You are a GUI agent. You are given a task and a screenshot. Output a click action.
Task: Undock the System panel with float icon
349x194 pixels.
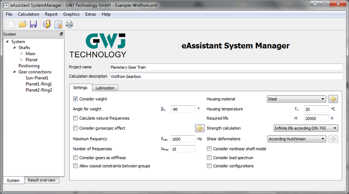[x=61, y=34]
